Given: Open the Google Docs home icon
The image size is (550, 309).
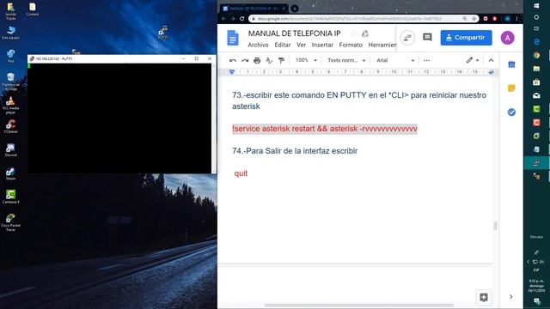Looking at the screenshot, I should (233, 38).
